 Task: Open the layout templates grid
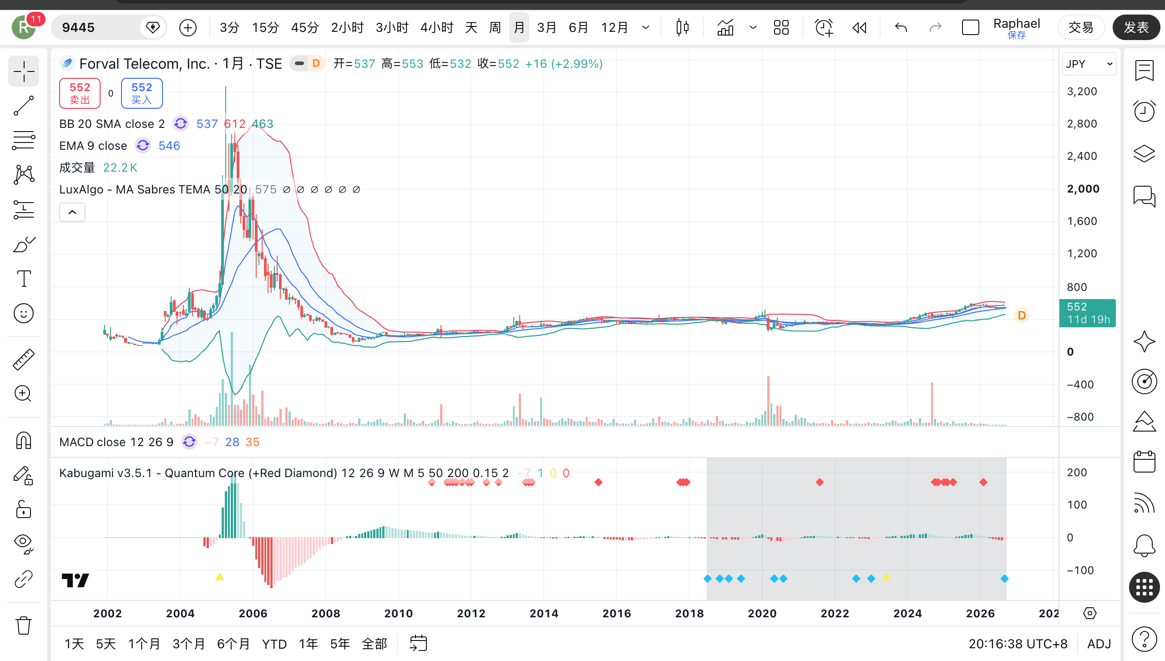781,28
